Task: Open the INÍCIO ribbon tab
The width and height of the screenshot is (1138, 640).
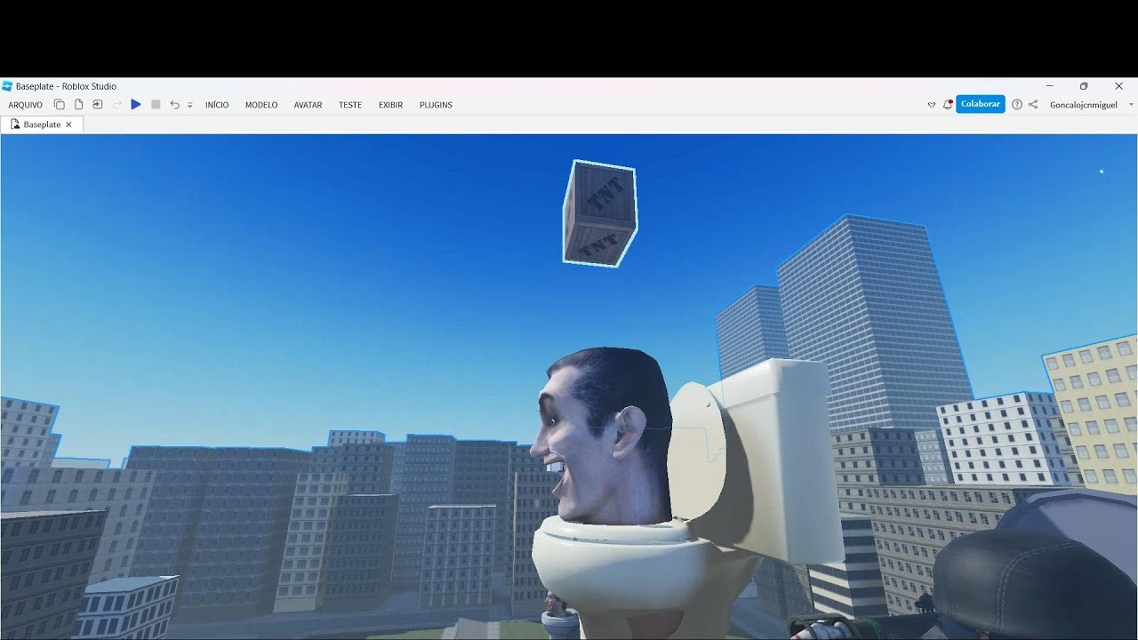Action: [217, 105]
